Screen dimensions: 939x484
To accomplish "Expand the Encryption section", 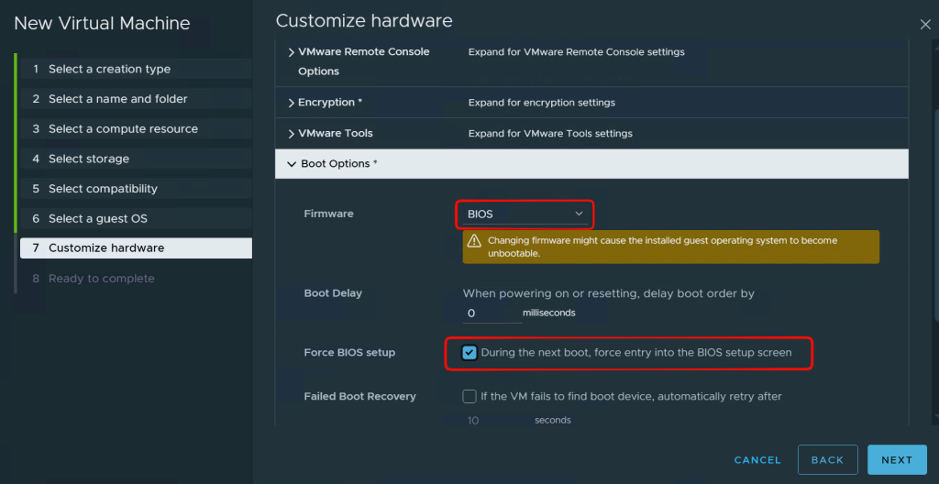I will point(292,103).
